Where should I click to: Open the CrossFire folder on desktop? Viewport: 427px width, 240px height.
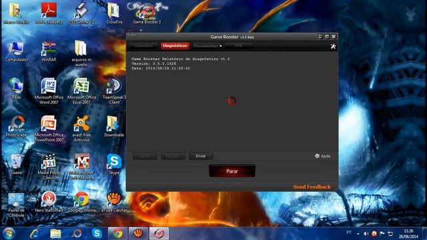point(114,13)
